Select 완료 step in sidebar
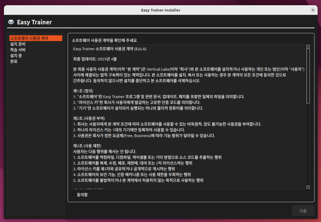321x222 pixels. [x=36, y=61]
